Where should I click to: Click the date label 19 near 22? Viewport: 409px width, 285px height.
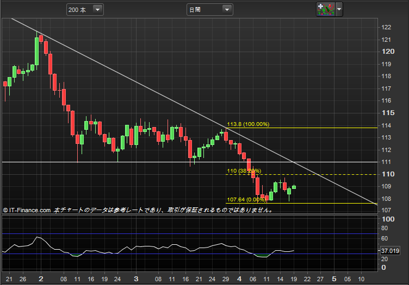pos(294,279)
